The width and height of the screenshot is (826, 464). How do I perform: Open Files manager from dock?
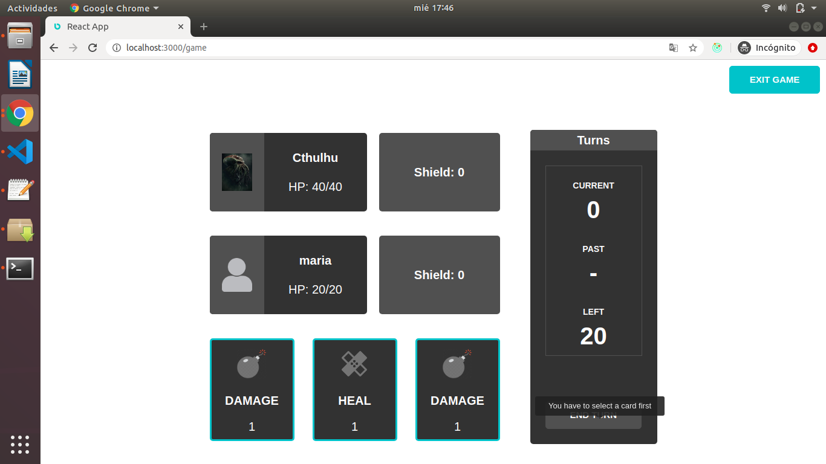pos(20,36)
